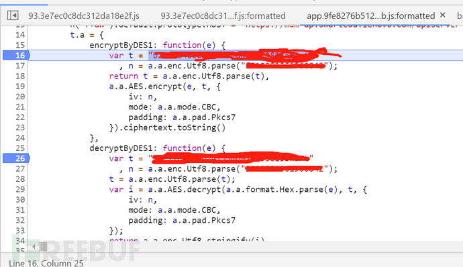
Task: Close the app.9fe8276b512 formatted tab
Action: (442, 15)
